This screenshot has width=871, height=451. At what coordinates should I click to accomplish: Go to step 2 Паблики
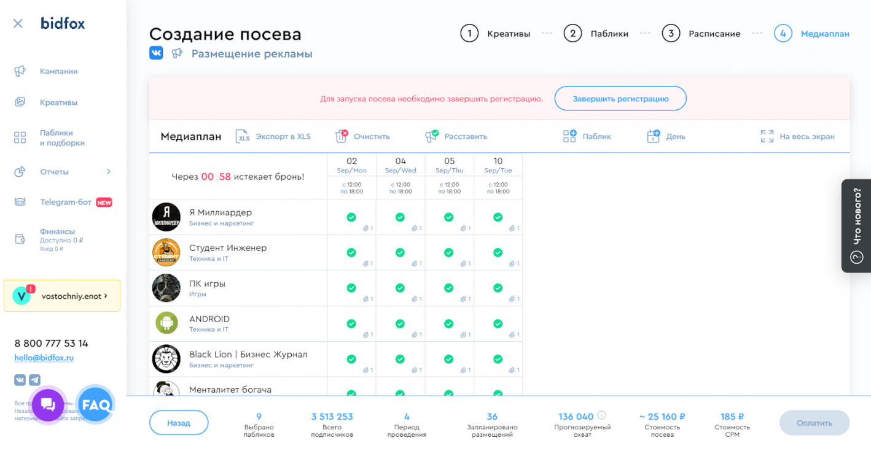(x=596, y=34)
